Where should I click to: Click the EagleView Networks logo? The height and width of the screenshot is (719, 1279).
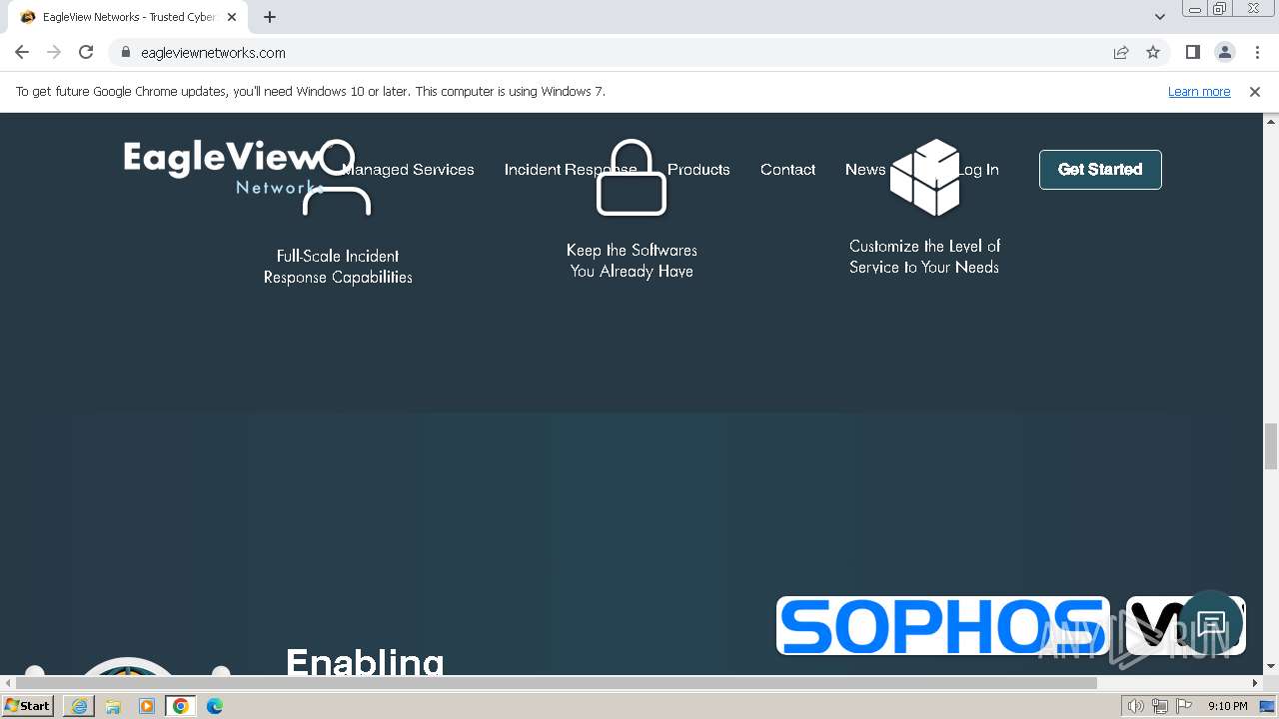[x=224, y=168]
